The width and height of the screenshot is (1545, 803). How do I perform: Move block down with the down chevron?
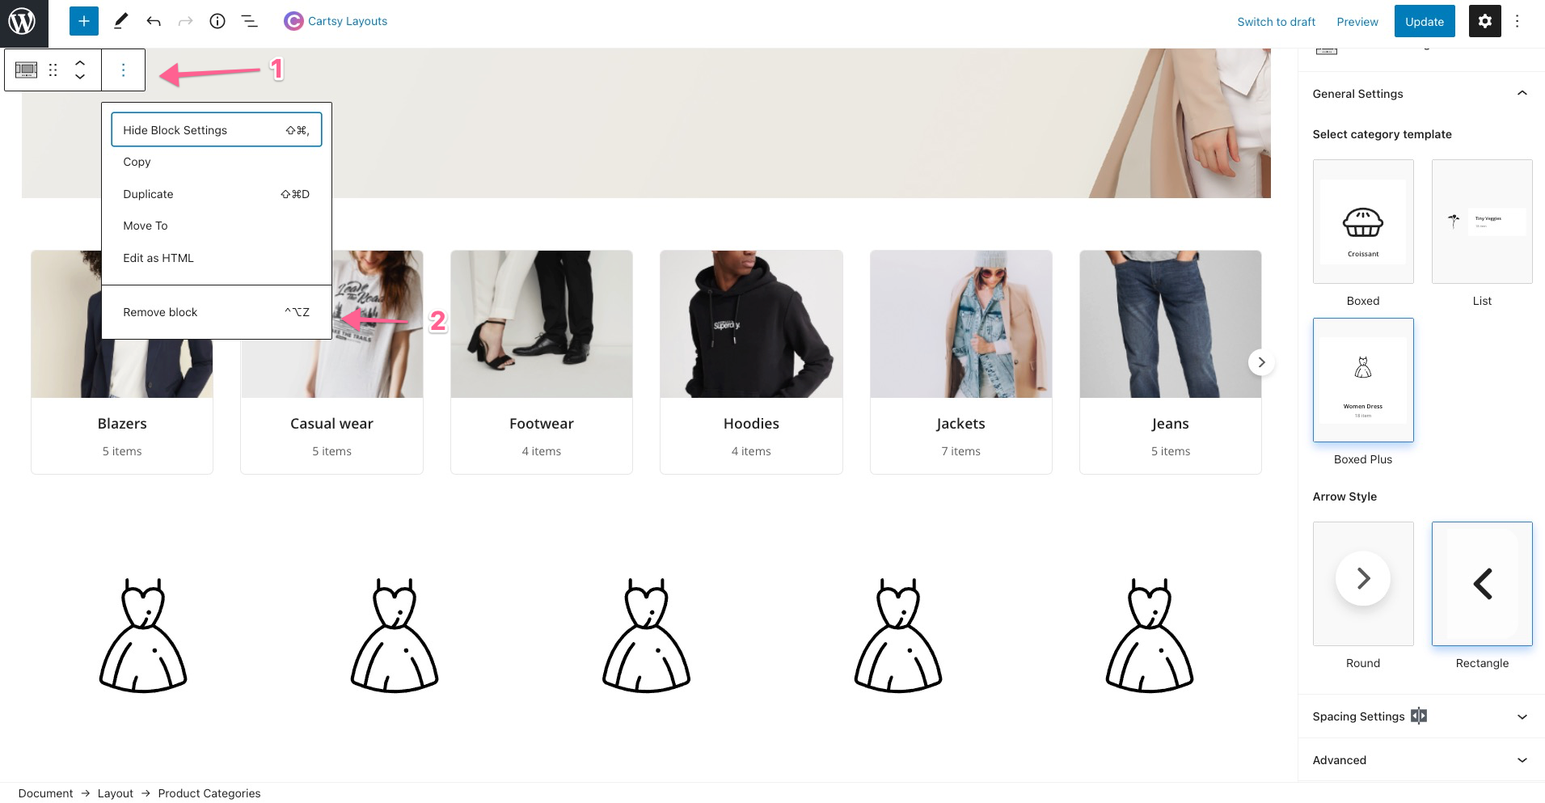pos(80,77)
